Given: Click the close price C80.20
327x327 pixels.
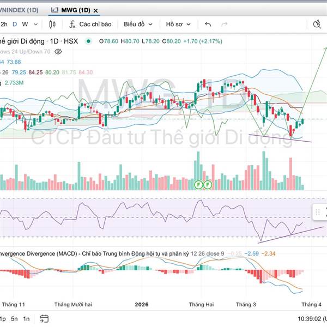Looking at the screenshot, I should pyautogui.click(x=172, y=41).
